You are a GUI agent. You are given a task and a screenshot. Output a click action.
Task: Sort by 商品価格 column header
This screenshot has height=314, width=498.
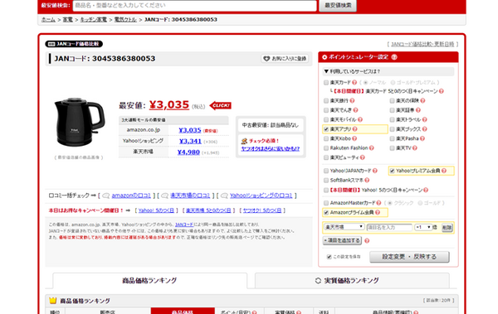[x=183, y=312]
